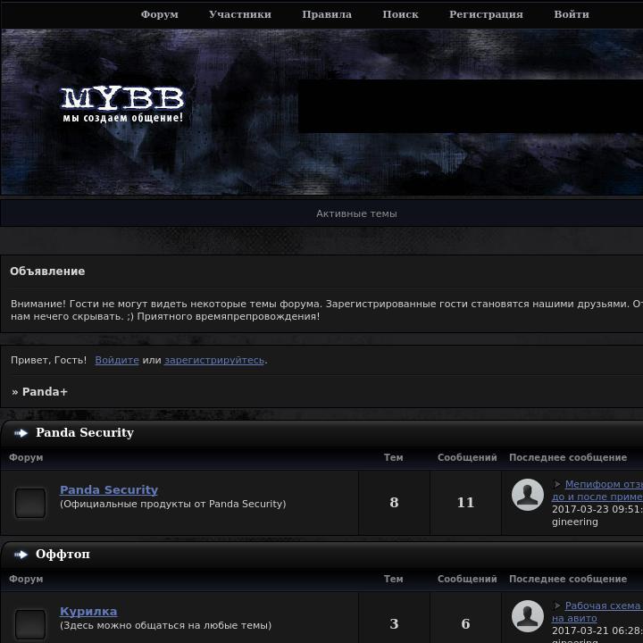
Task: Open the Panda Security category header
Action: pyautogui.click(x=85, y=432)
